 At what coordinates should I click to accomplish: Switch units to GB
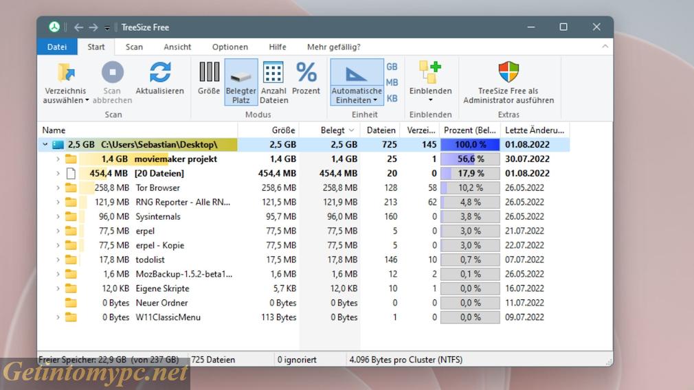tap(392, 67)
